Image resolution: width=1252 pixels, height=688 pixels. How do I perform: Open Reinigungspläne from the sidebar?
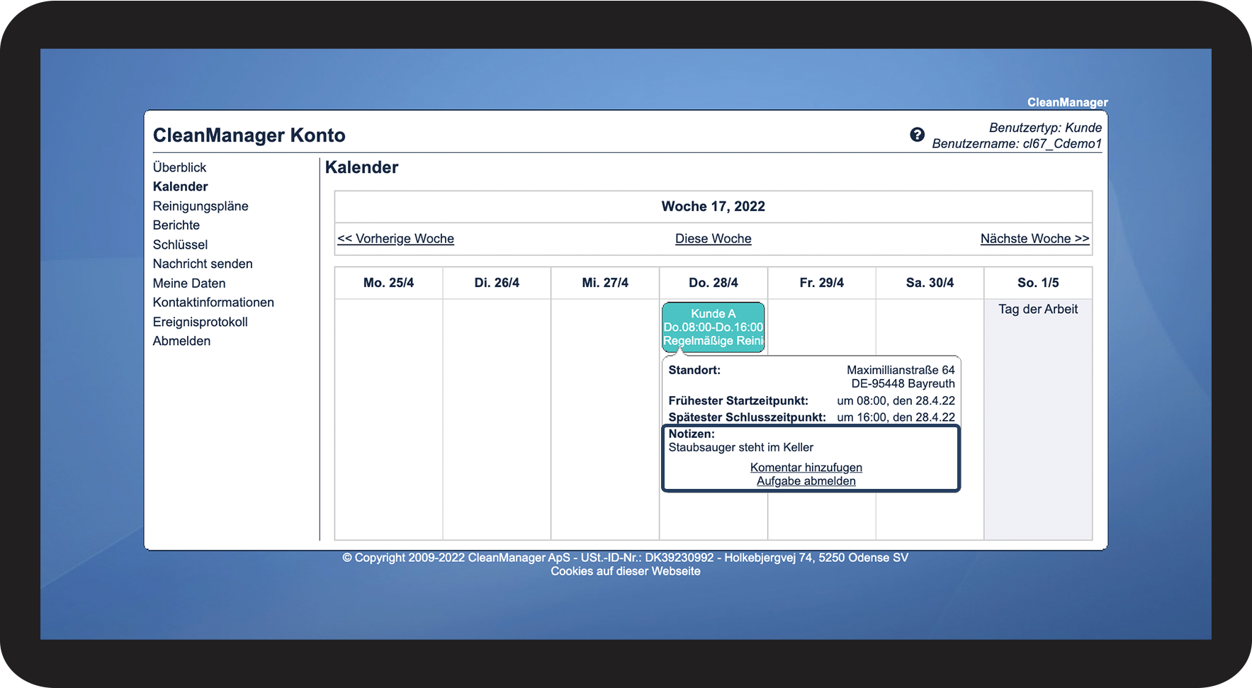point(201,206)
